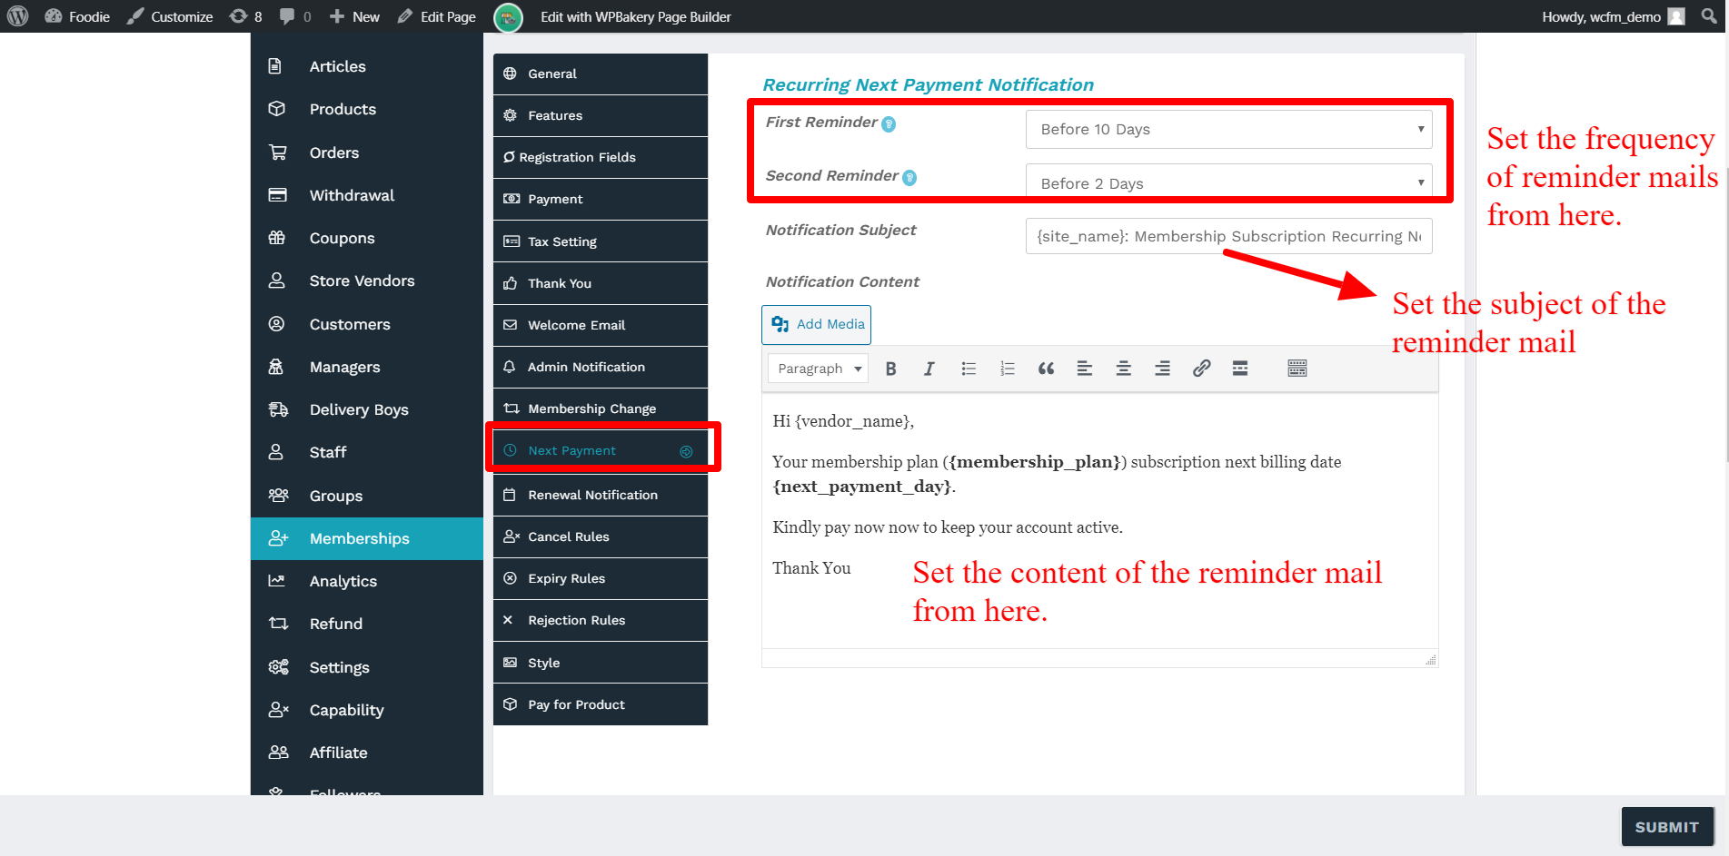The width and height of the screenshot is (1729, 856).
Task: Click the Add Media button
Action: (816, 324)
